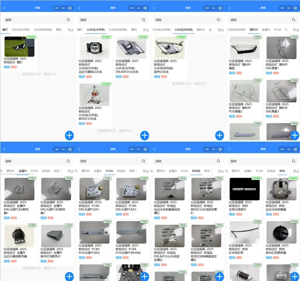
Task: Tap blue plus button on 分总成(光学类)-selected screen
Action: 144,136
